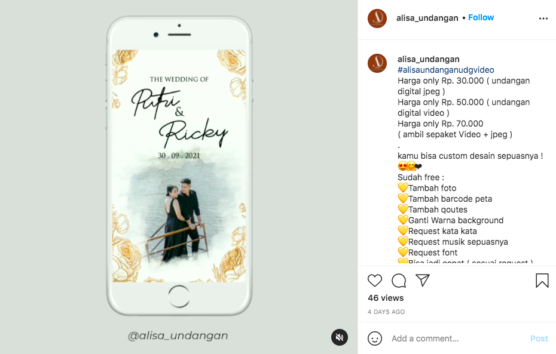Screen dimensions: 556x354
Task: Pause the wedding invitation video
Action: 179,166
